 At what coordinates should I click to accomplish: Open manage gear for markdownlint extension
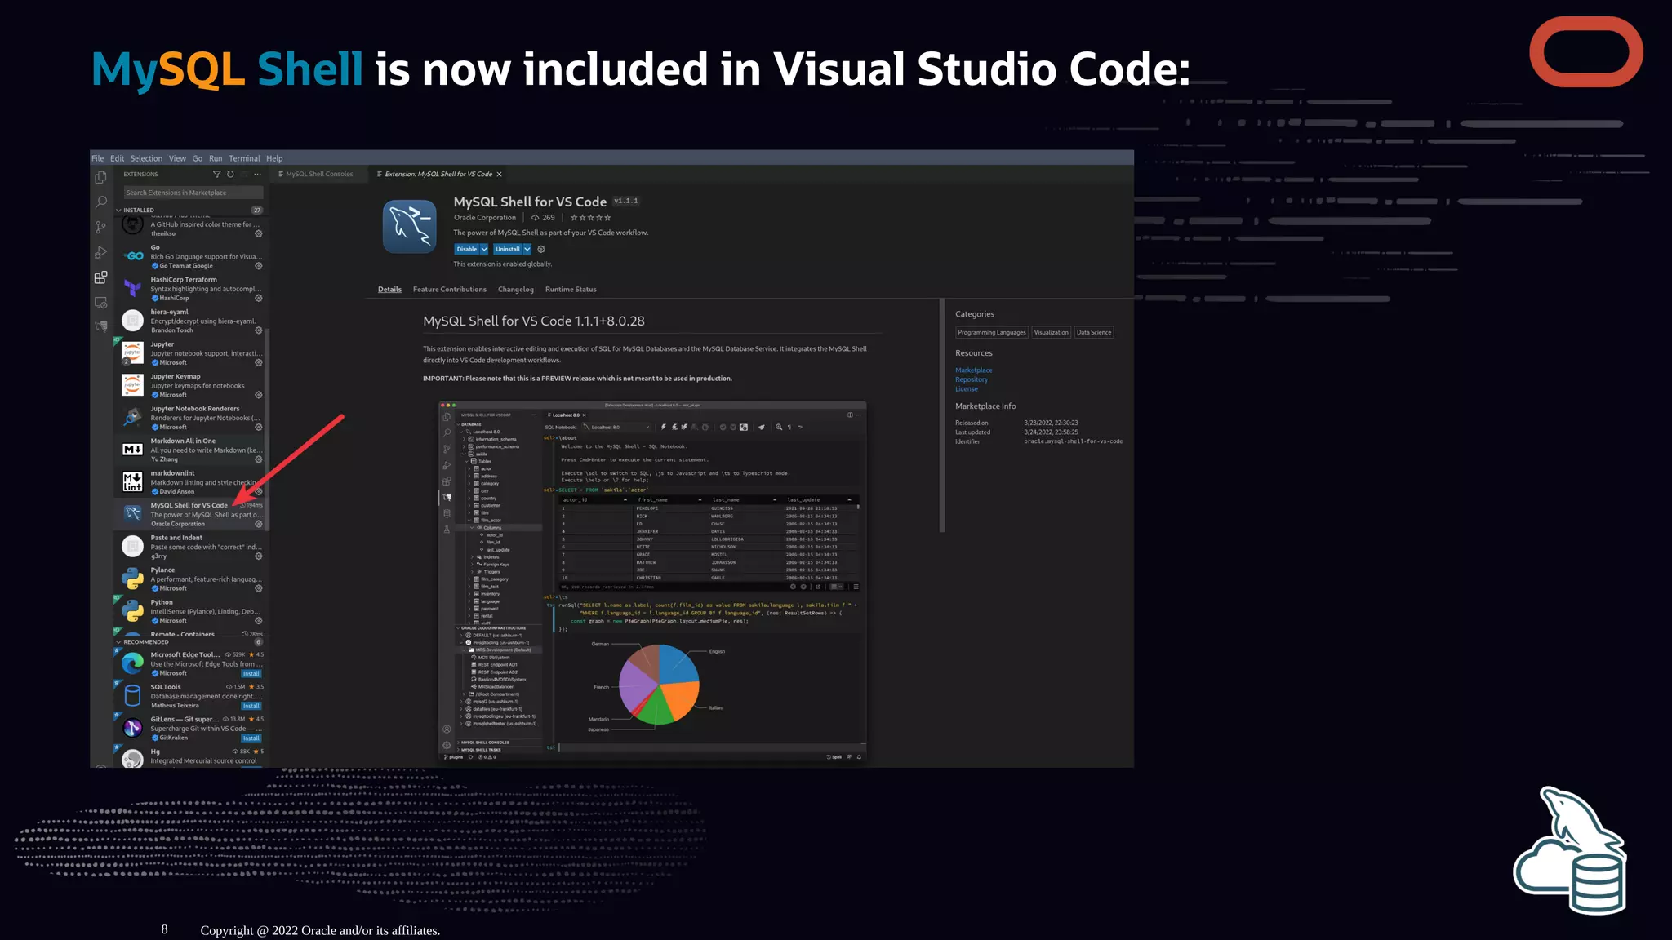(259, 491)
